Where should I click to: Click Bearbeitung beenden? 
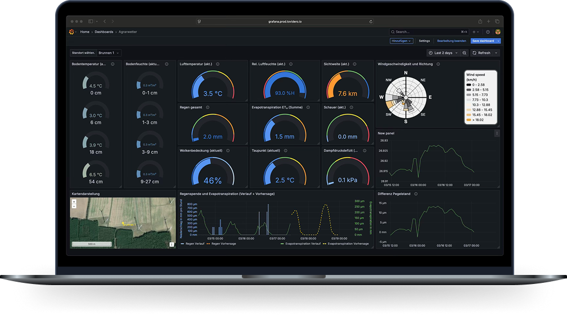[x=451, y=41]
